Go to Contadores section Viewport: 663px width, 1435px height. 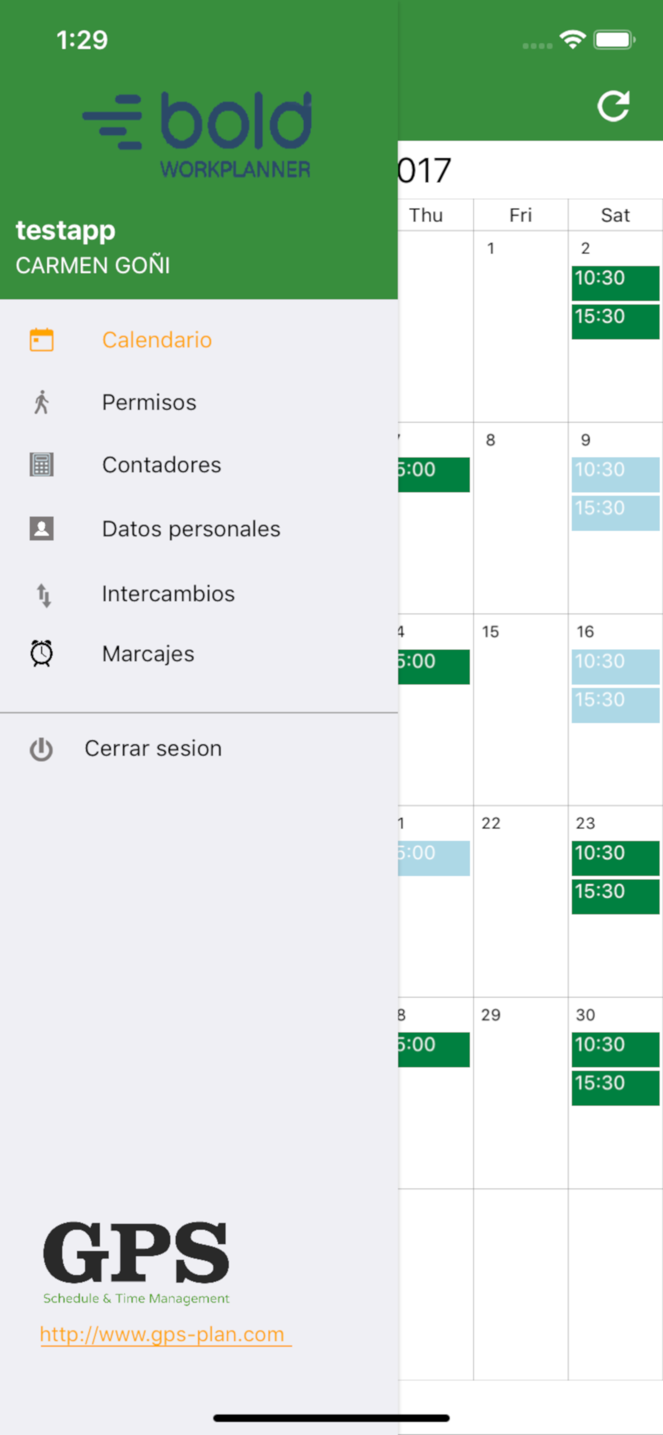[162, 464]
